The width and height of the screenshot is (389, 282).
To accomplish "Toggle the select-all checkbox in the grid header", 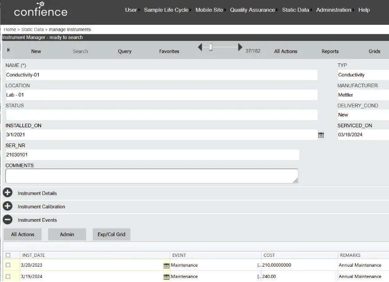I will click(7, 255).
